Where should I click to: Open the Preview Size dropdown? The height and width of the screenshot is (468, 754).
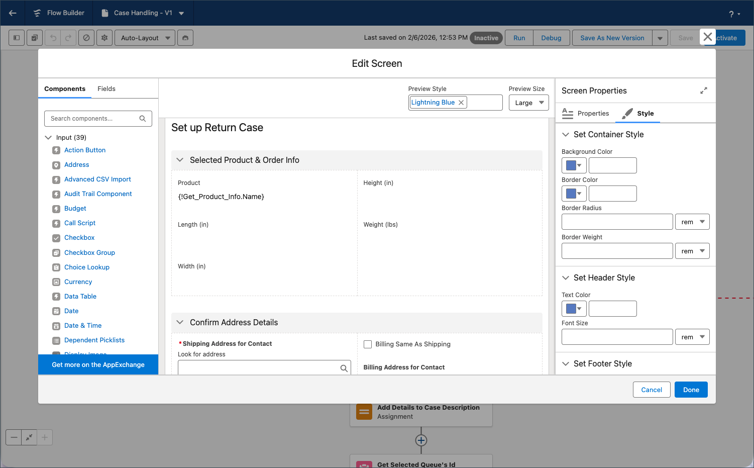528,103
